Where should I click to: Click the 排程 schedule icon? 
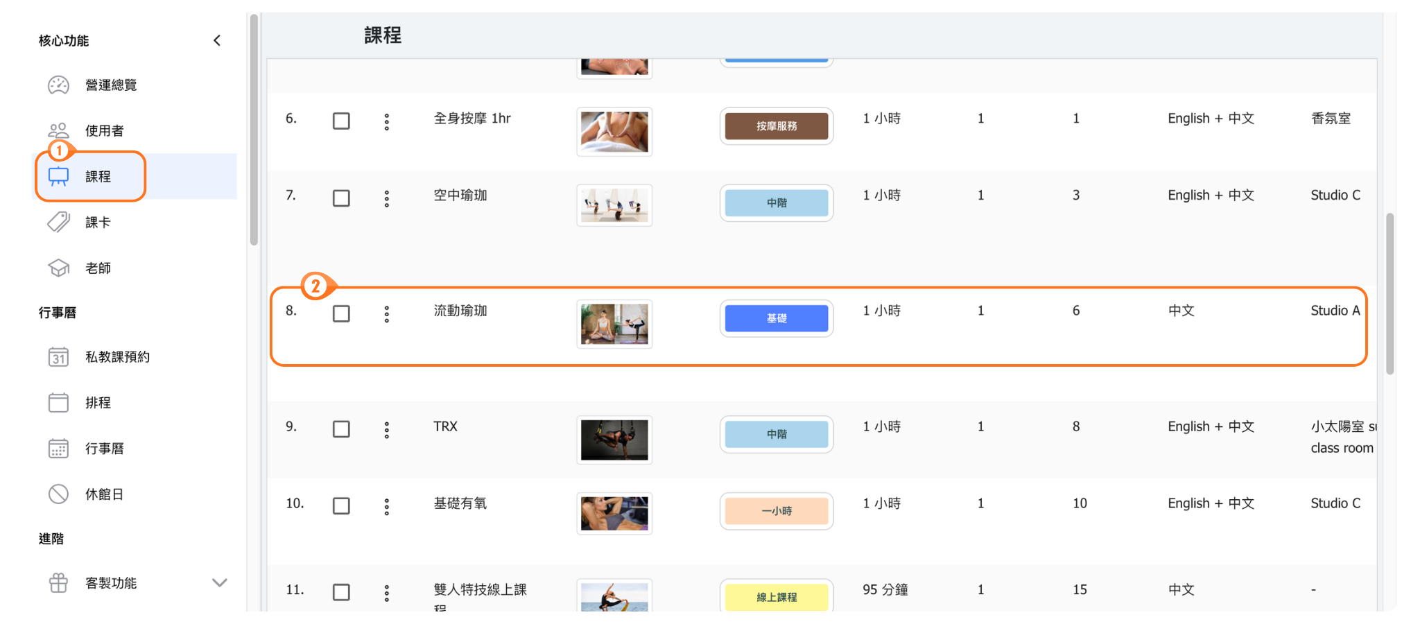pyautogui.click(x=58, y=403)
